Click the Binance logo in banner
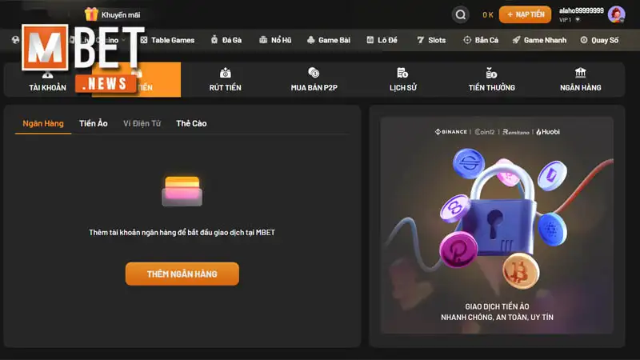640x360 pixels. [x=451, y=132]
